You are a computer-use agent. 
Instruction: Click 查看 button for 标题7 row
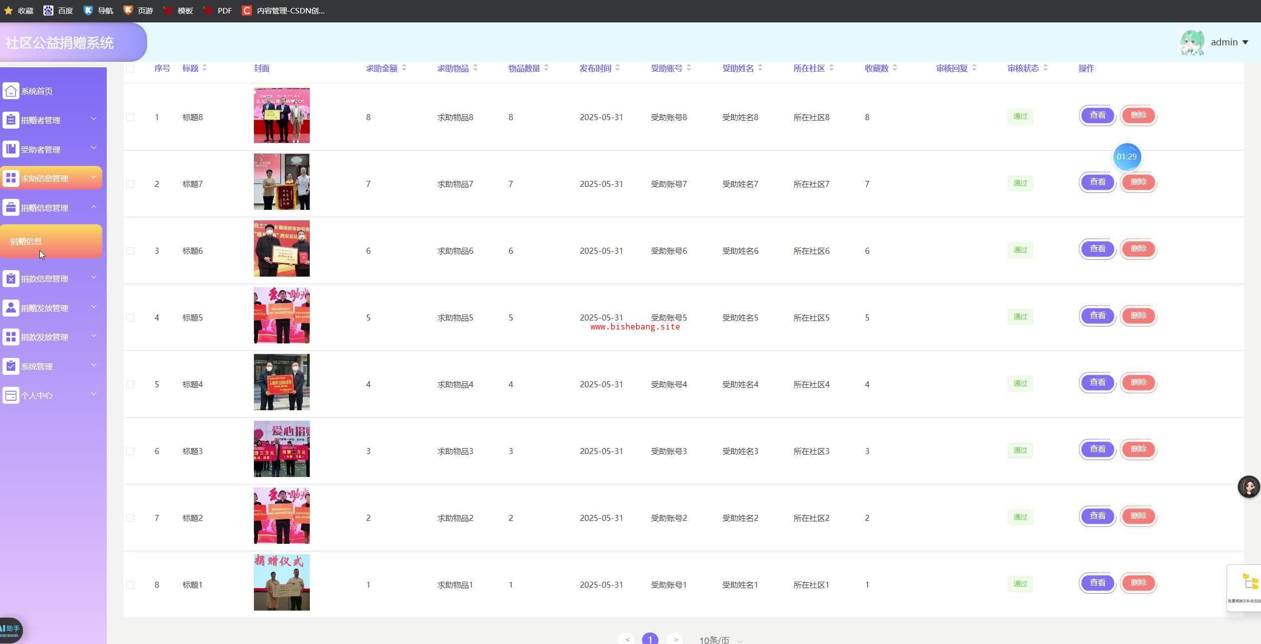[1097, 182]
